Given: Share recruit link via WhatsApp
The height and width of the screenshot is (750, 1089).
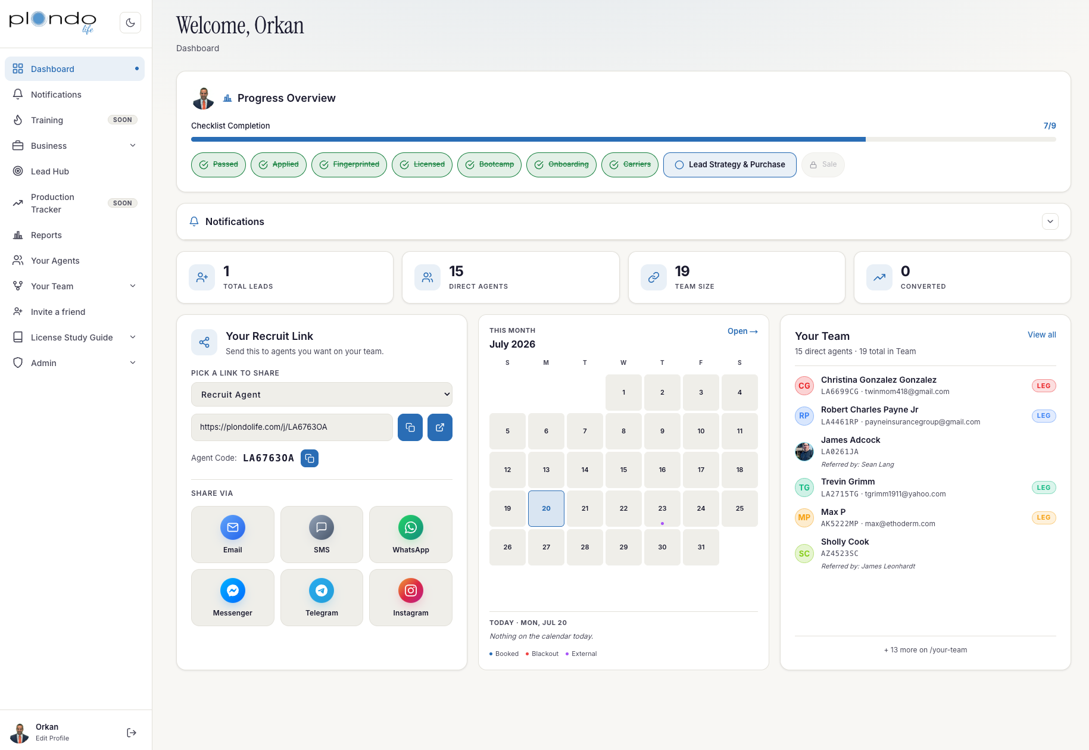Looking at the screenshot, I should point(411,535).
